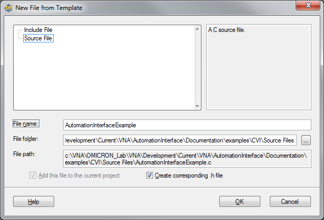
Task: Click the read-only File path box
Action: point(187,159)
